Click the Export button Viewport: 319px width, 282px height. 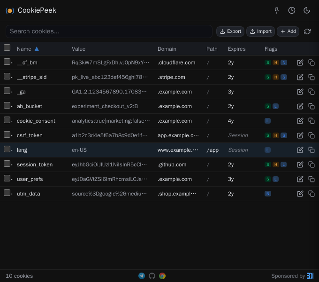tap(230, 31)
